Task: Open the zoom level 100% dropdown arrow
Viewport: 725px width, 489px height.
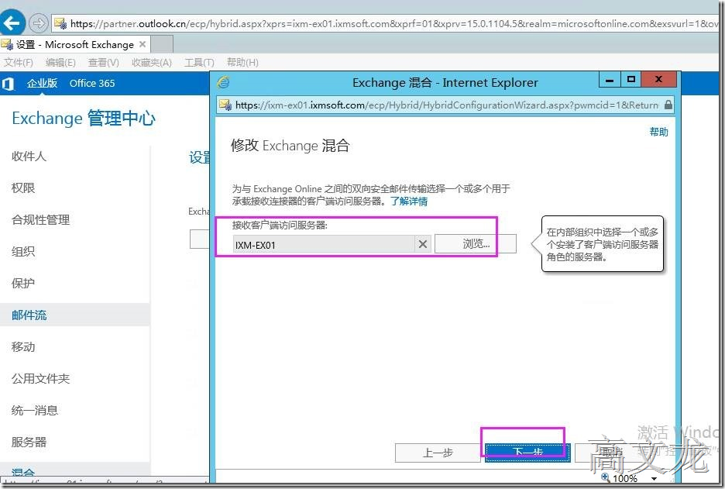Action: [x=654, y=479]
